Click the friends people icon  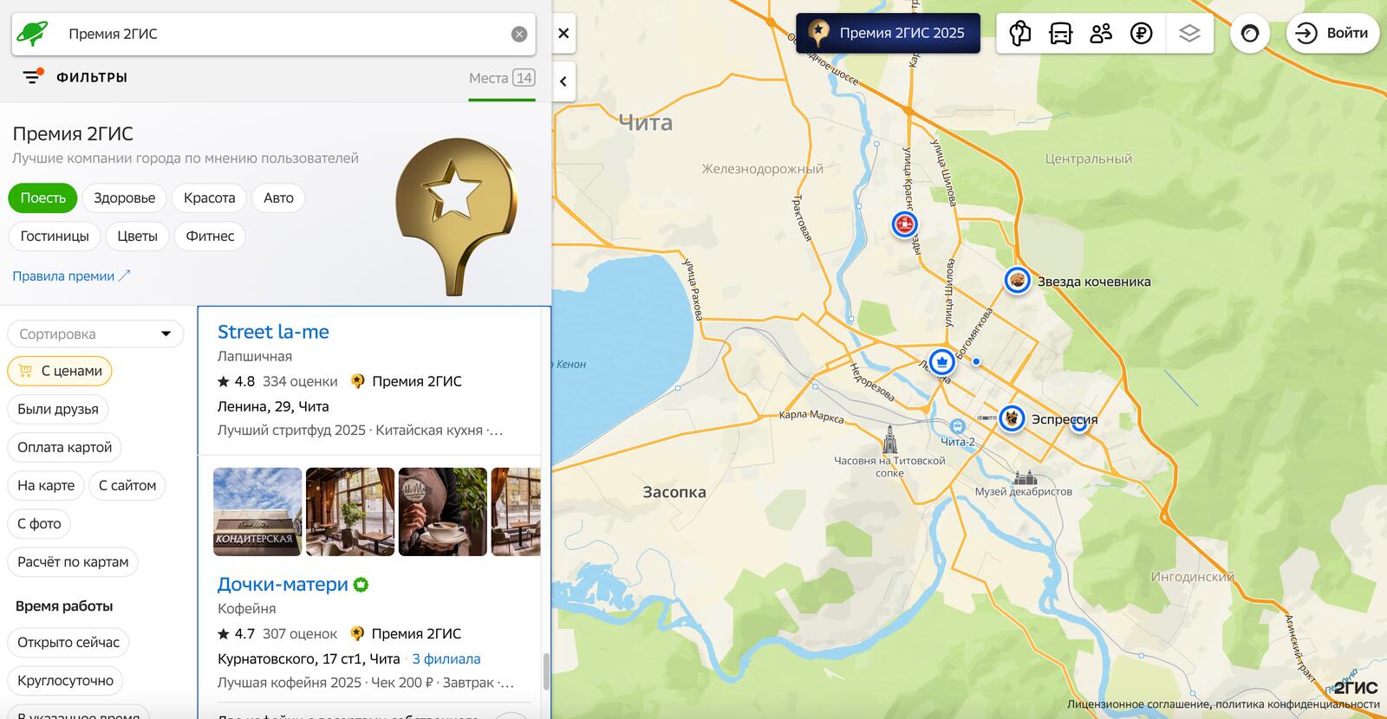(1101, 34)
